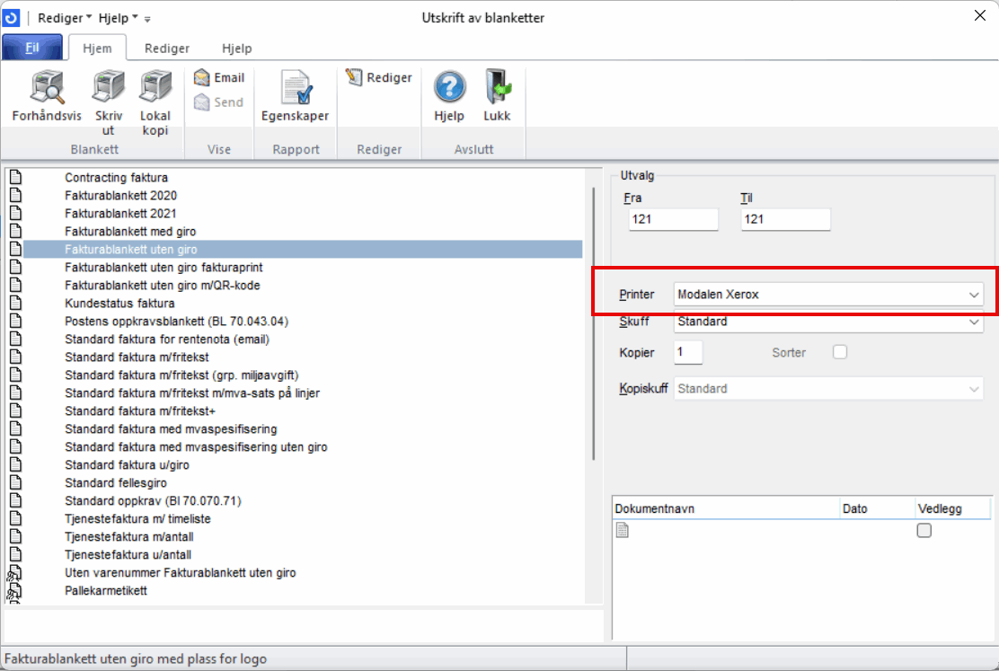The height and width of the screenshot is (671, 999).
Task: Click the Lukk exit door icon
Action: 497,88
